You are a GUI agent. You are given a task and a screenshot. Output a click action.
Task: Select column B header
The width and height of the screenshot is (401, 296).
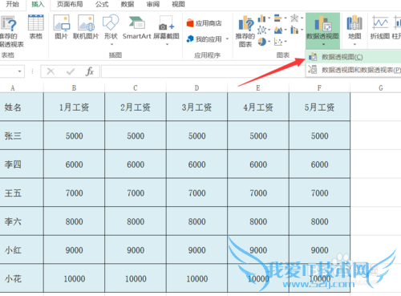point(74,88)
